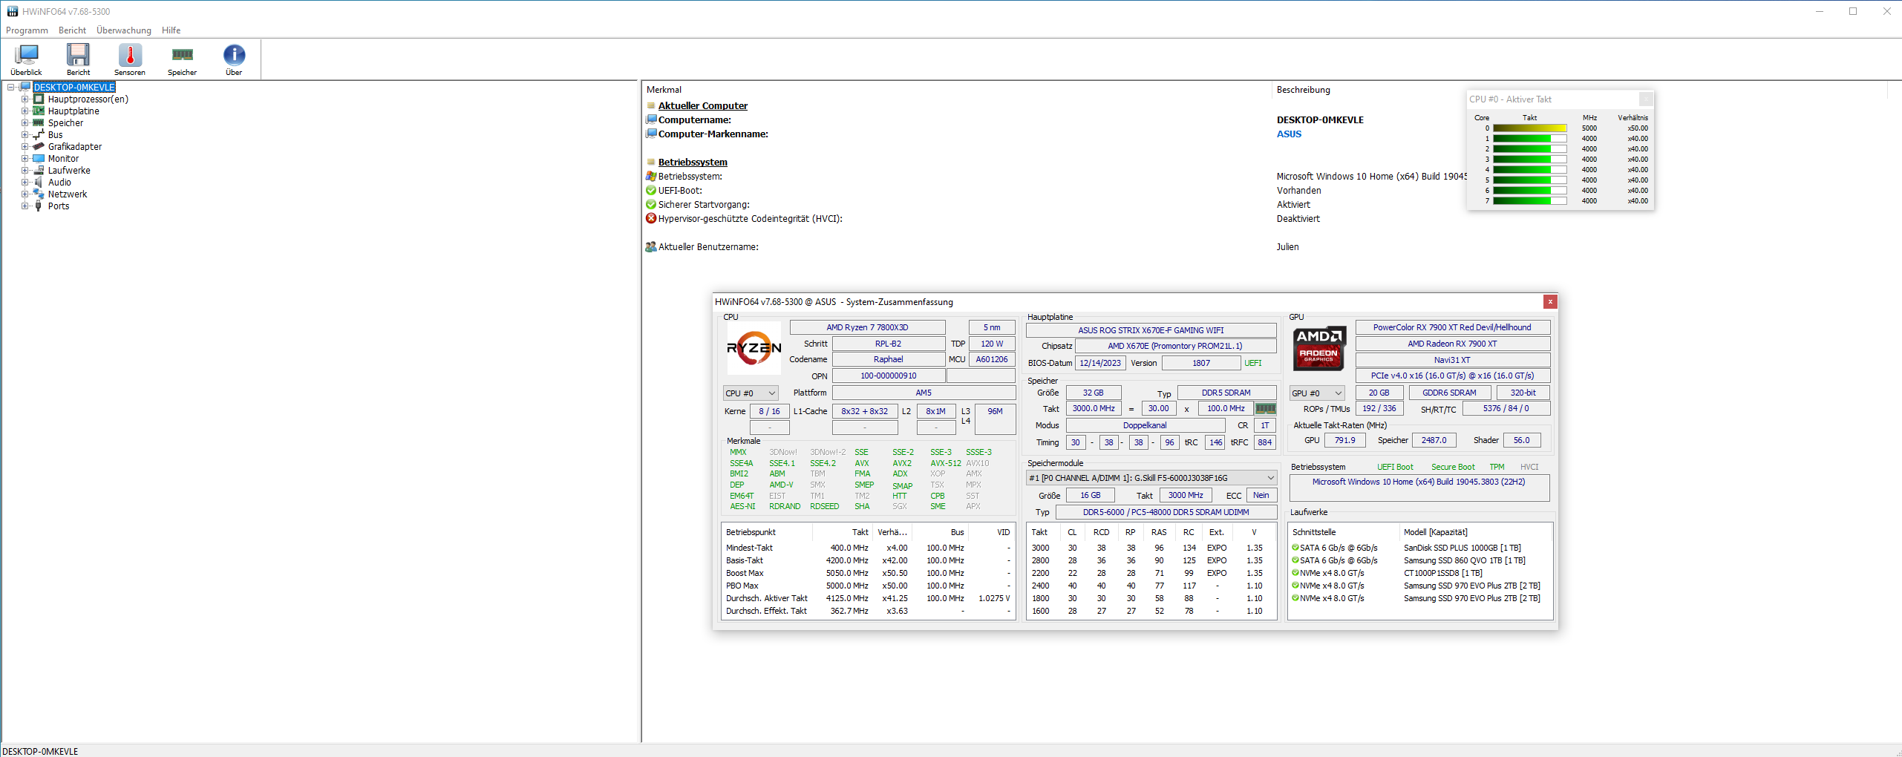This screenshot has height=757, width=1902.
Task: Click the 'PBO Max' operating point row
Action: tap(868, 586)
